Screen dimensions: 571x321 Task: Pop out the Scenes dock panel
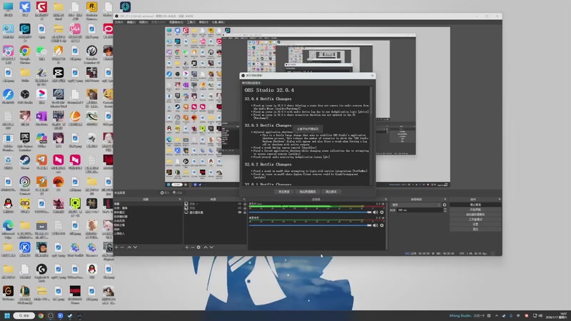tap(180, 199)
